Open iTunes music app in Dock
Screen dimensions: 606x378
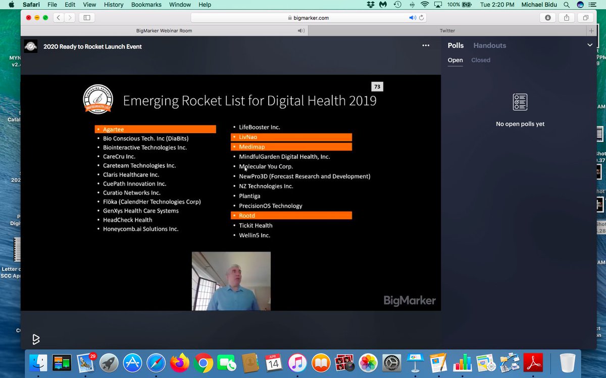tap(297, 363)
